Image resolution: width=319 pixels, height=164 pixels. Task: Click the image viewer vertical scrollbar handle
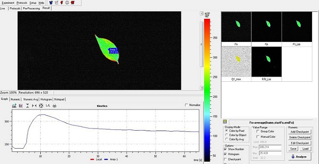[202, 44]
